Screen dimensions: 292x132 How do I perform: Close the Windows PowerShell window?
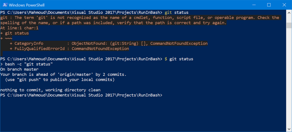(x=284, y=5)
